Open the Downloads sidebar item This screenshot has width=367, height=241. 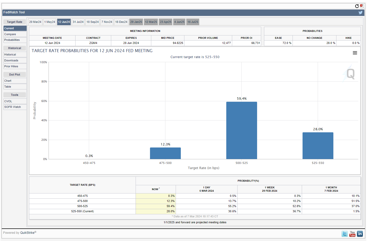tap(11, 60)
